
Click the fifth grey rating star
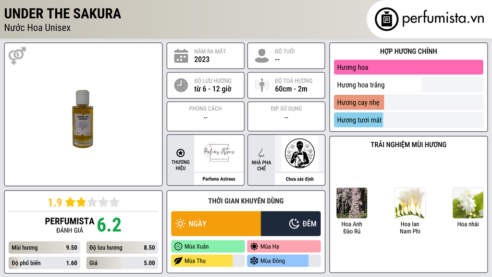pos(114,202)
